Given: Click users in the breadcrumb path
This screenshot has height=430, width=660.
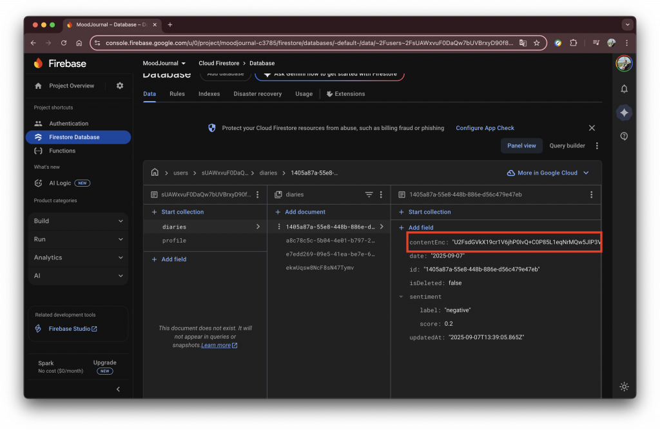Looking at the screenshot, I should tap(180, 173).
